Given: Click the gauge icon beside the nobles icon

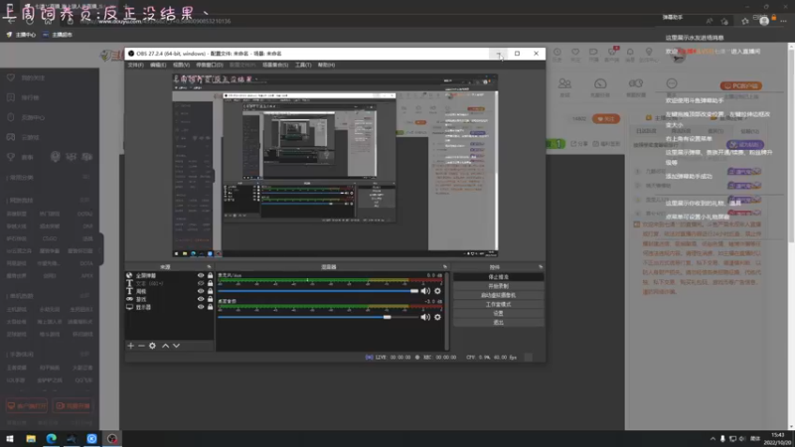Looking at the screenshot, I should [600, 83].
